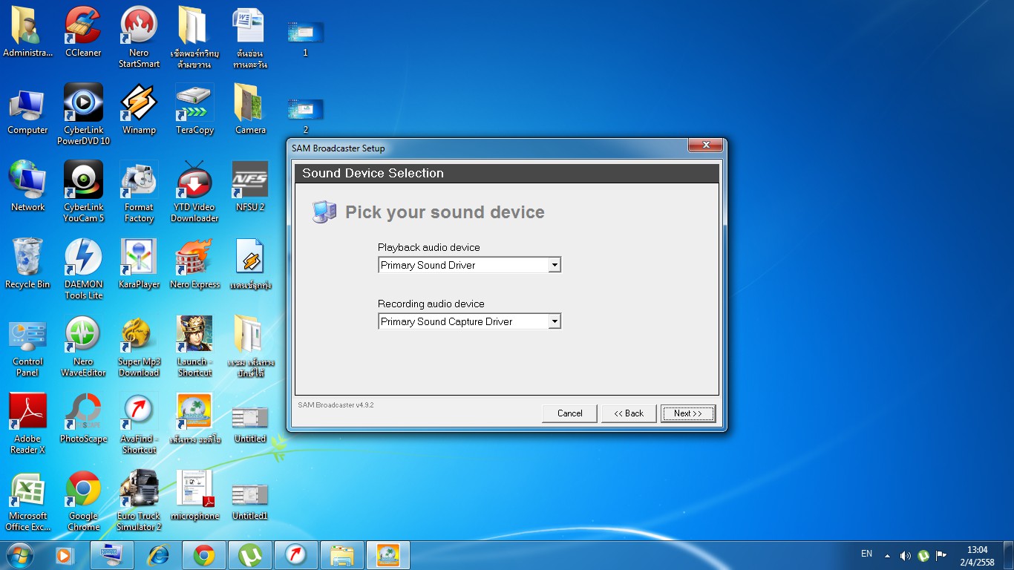Viewport: 1014px width, 570px height.
Task: Click the << Back button
Action: (629, 413)
